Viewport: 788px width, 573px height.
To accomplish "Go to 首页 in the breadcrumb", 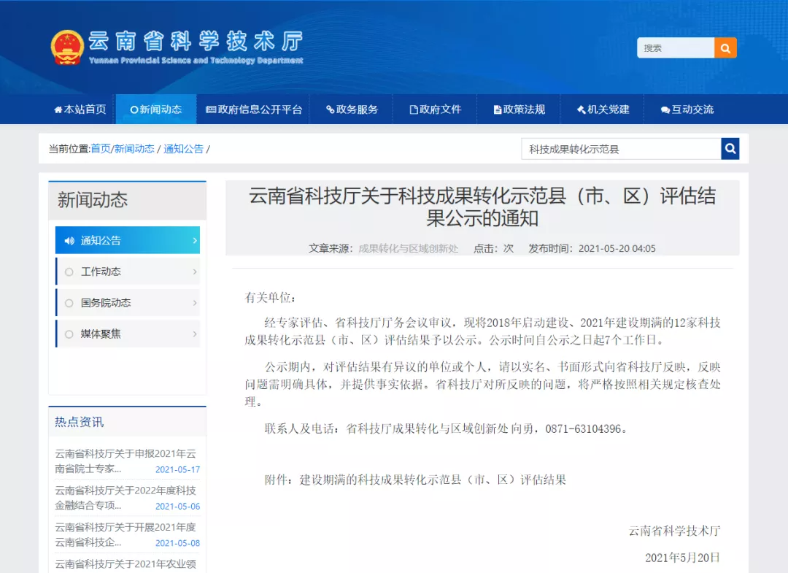I will (x=101, y=149).
